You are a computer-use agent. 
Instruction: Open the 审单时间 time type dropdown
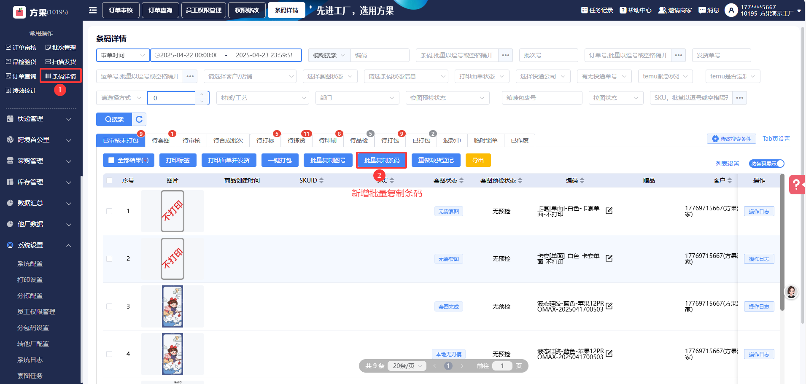tap(123, 55)
